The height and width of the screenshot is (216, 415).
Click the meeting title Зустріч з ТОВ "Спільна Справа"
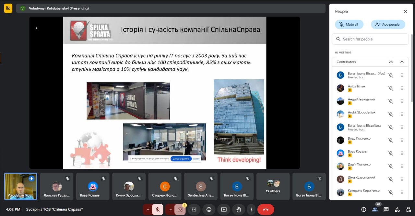coord(54,210)
